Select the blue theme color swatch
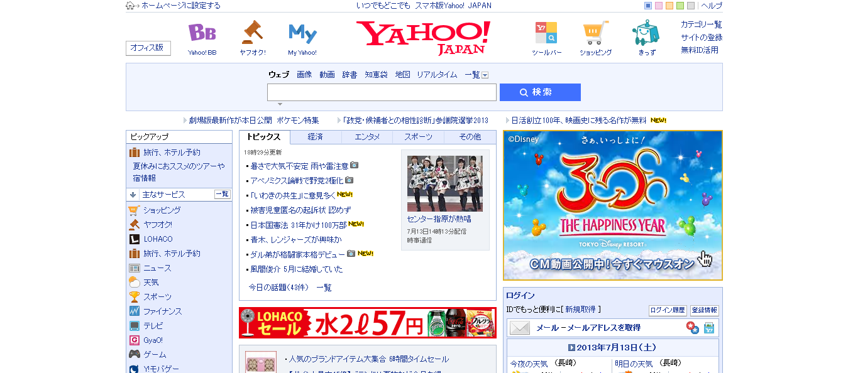Screen dimensions: 848x373 click(x=648, y=6)
